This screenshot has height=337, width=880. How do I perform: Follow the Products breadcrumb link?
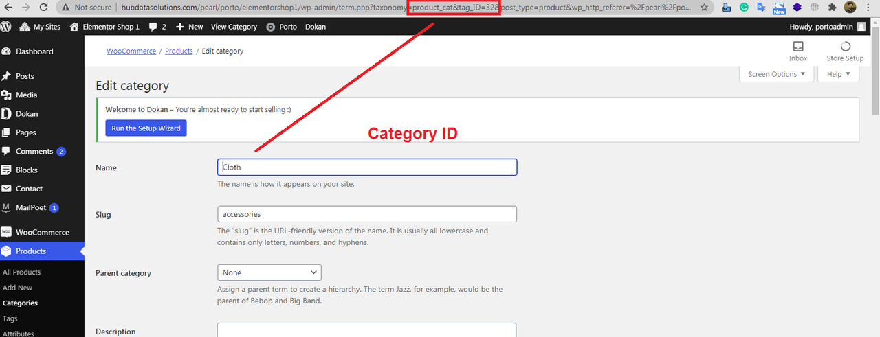pos(179,51)
